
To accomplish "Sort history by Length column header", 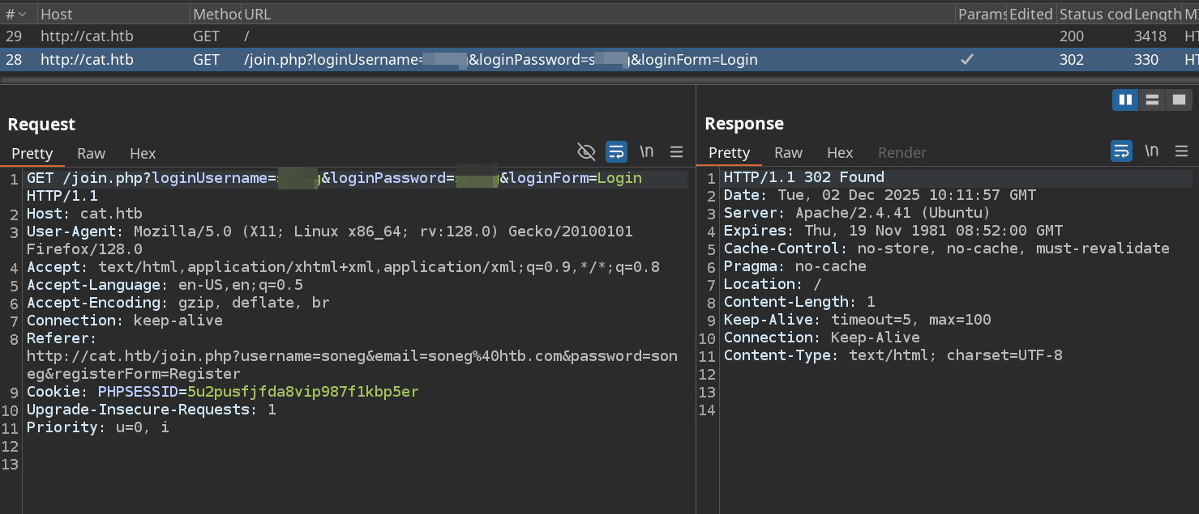I will (1157, 14).
